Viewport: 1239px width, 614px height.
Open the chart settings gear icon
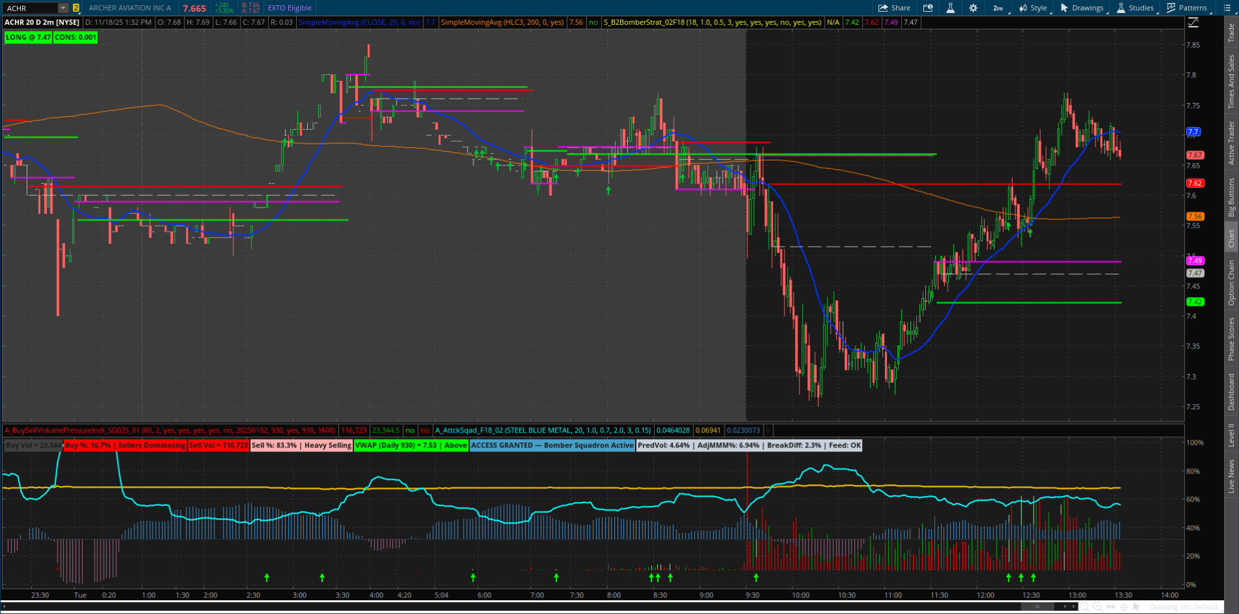pos(973,8)
